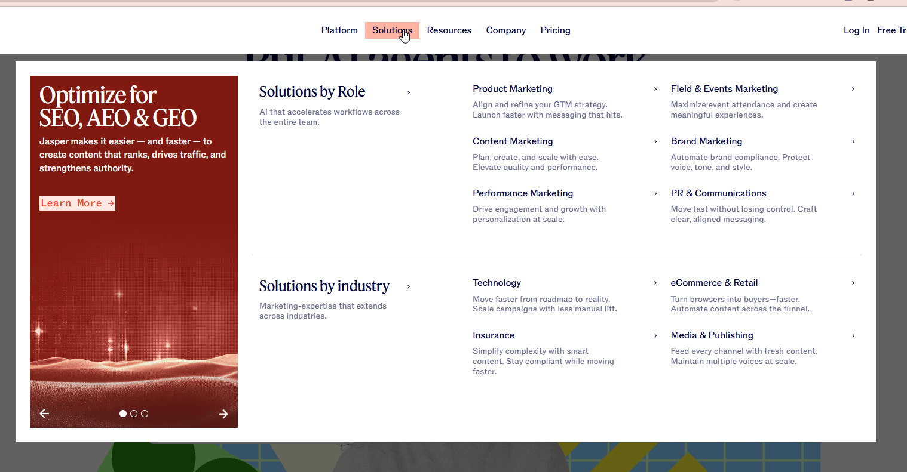Open the Platform navigation menu
Screen dimensions: 907x472
(x=339, y=30)
